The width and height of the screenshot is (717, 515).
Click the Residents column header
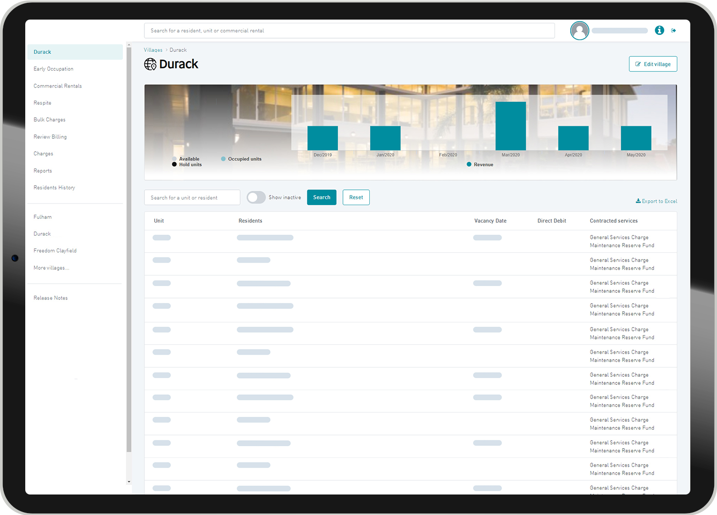[x=250, y=221]
